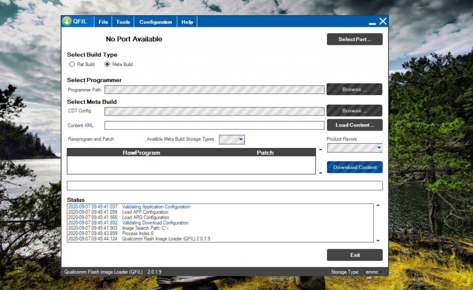The height and width of the screenshot is (290, 473).
Task: Open Meta Build Storage Types dropdown
Action: 232,139
